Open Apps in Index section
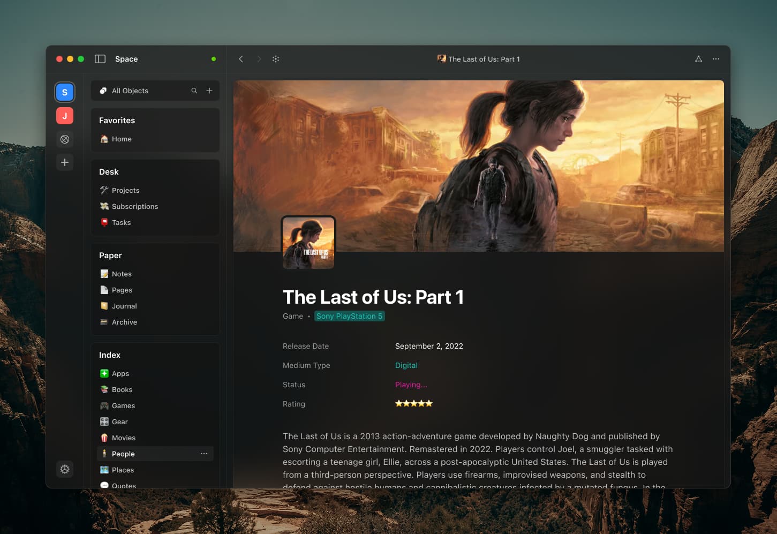This screenshot has width=777, height=534. 155,373
